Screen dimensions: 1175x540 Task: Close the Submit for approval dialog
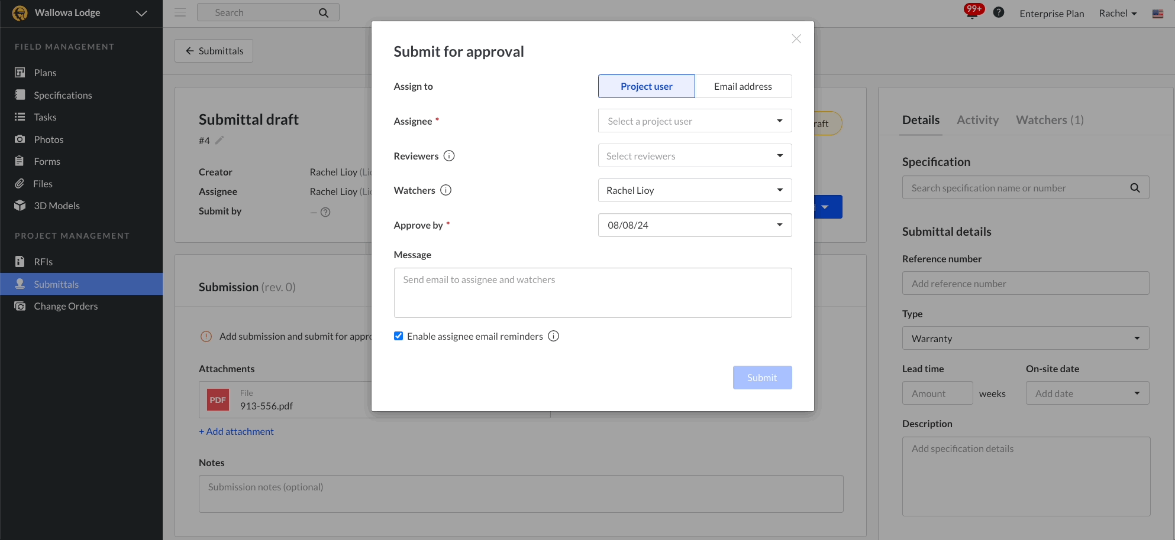click(796, 38)
